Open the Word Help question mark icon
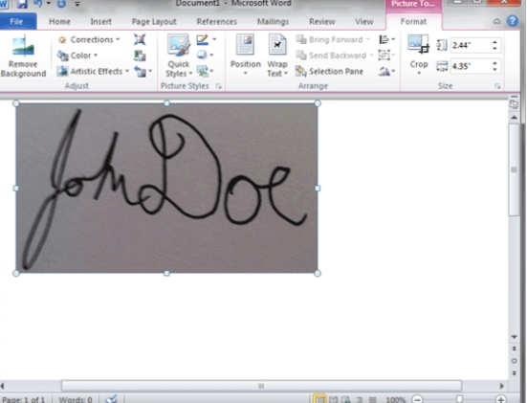The image size is (527, 403). click(513, 21)
